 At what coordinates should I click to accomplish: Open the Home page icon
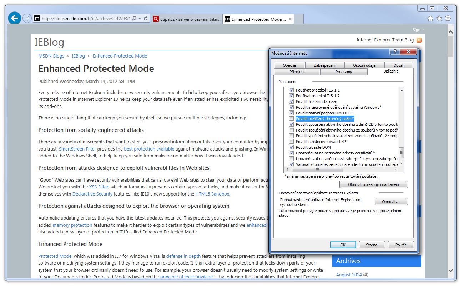coord(430,19)
